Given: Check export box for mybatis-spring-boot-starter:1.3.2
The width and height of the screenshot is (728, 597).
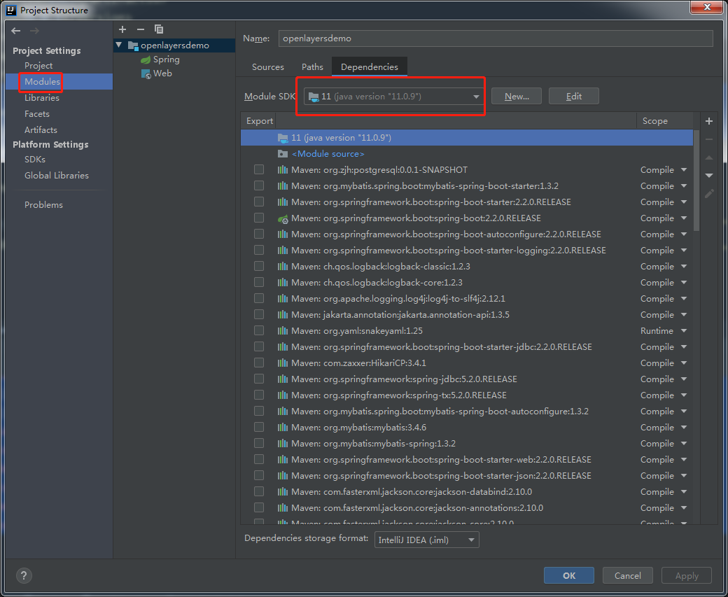Looking at the screenshot, I should 259,185.
